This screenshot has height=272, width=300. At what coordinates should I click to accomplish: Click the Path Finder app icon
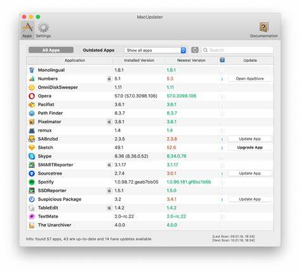point(32,113)
